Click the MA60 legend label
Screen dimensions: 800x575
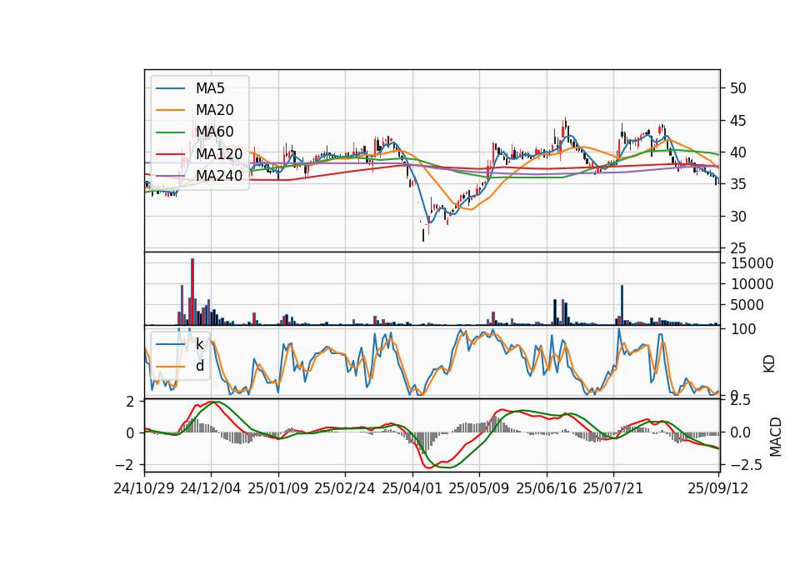coord(214,132)
